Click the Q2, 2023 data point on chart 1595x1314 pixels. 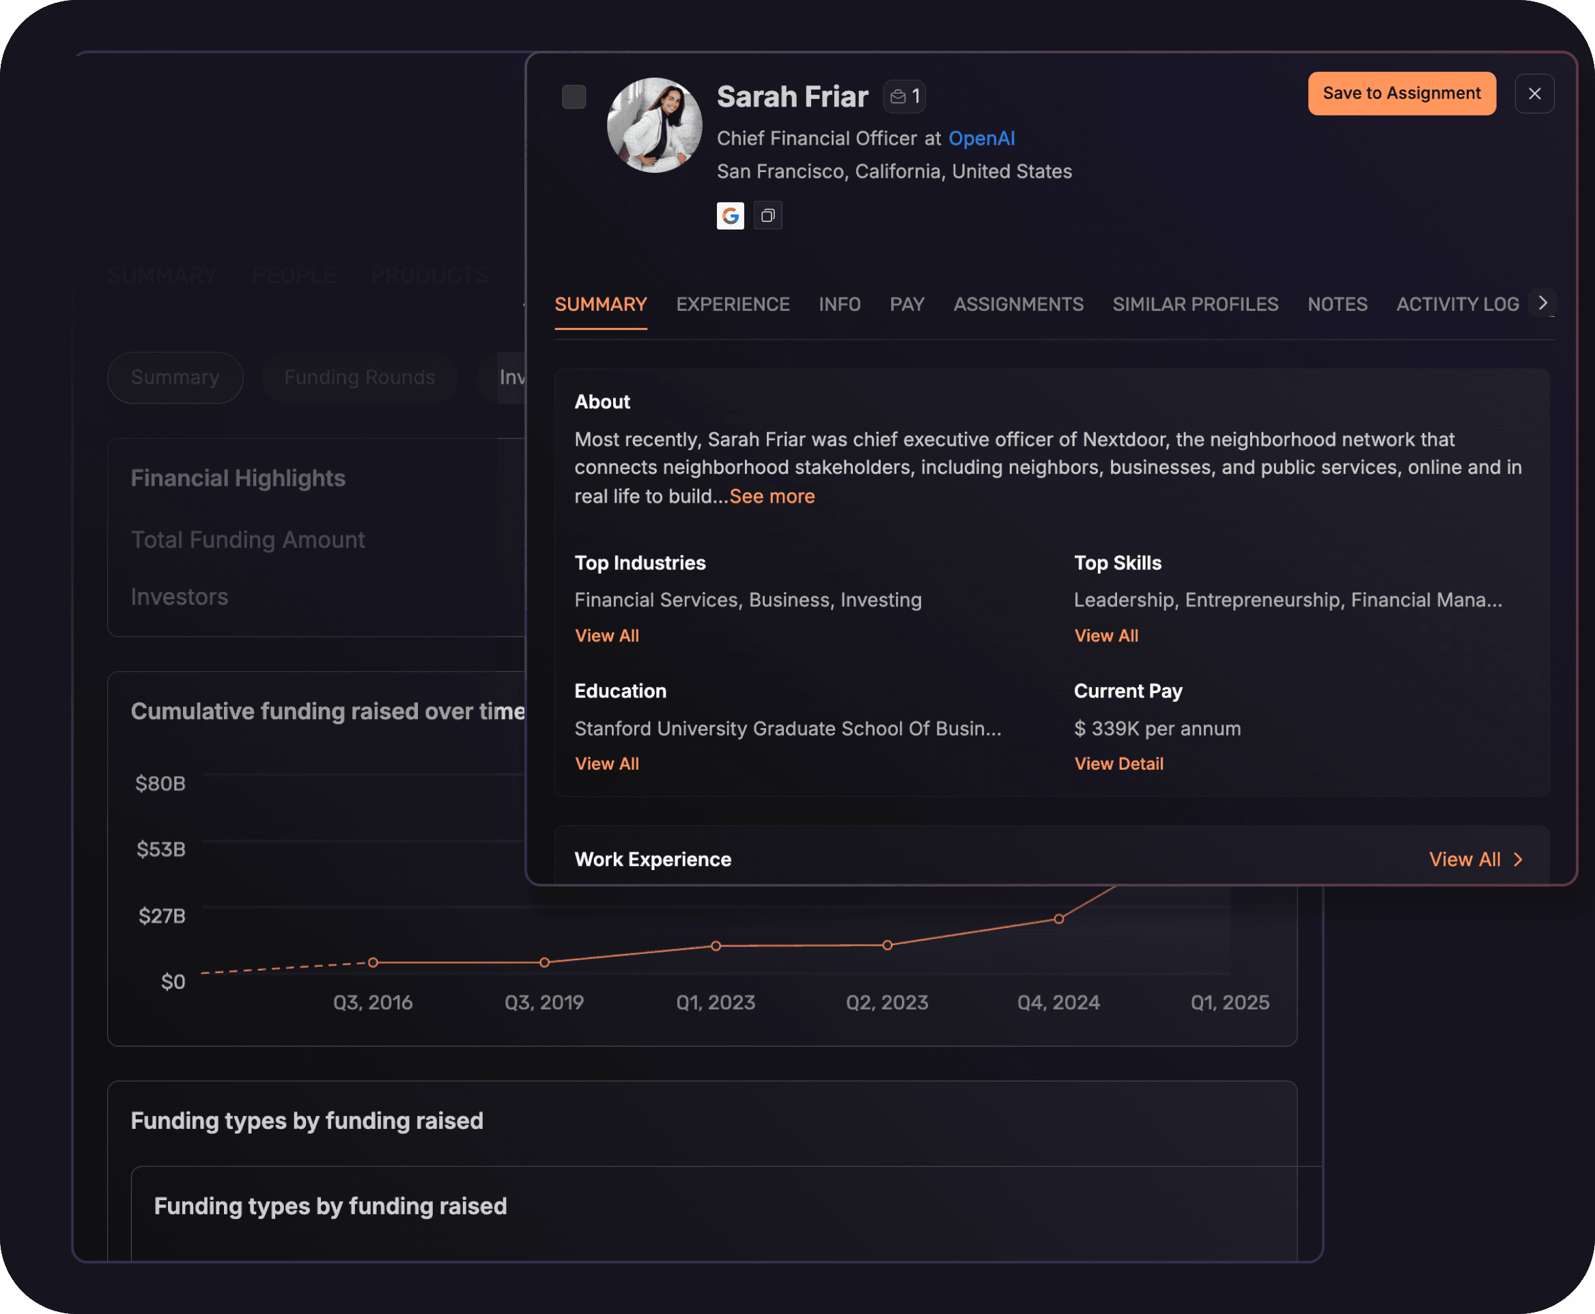pyautogui.click(x=888, y=945)
